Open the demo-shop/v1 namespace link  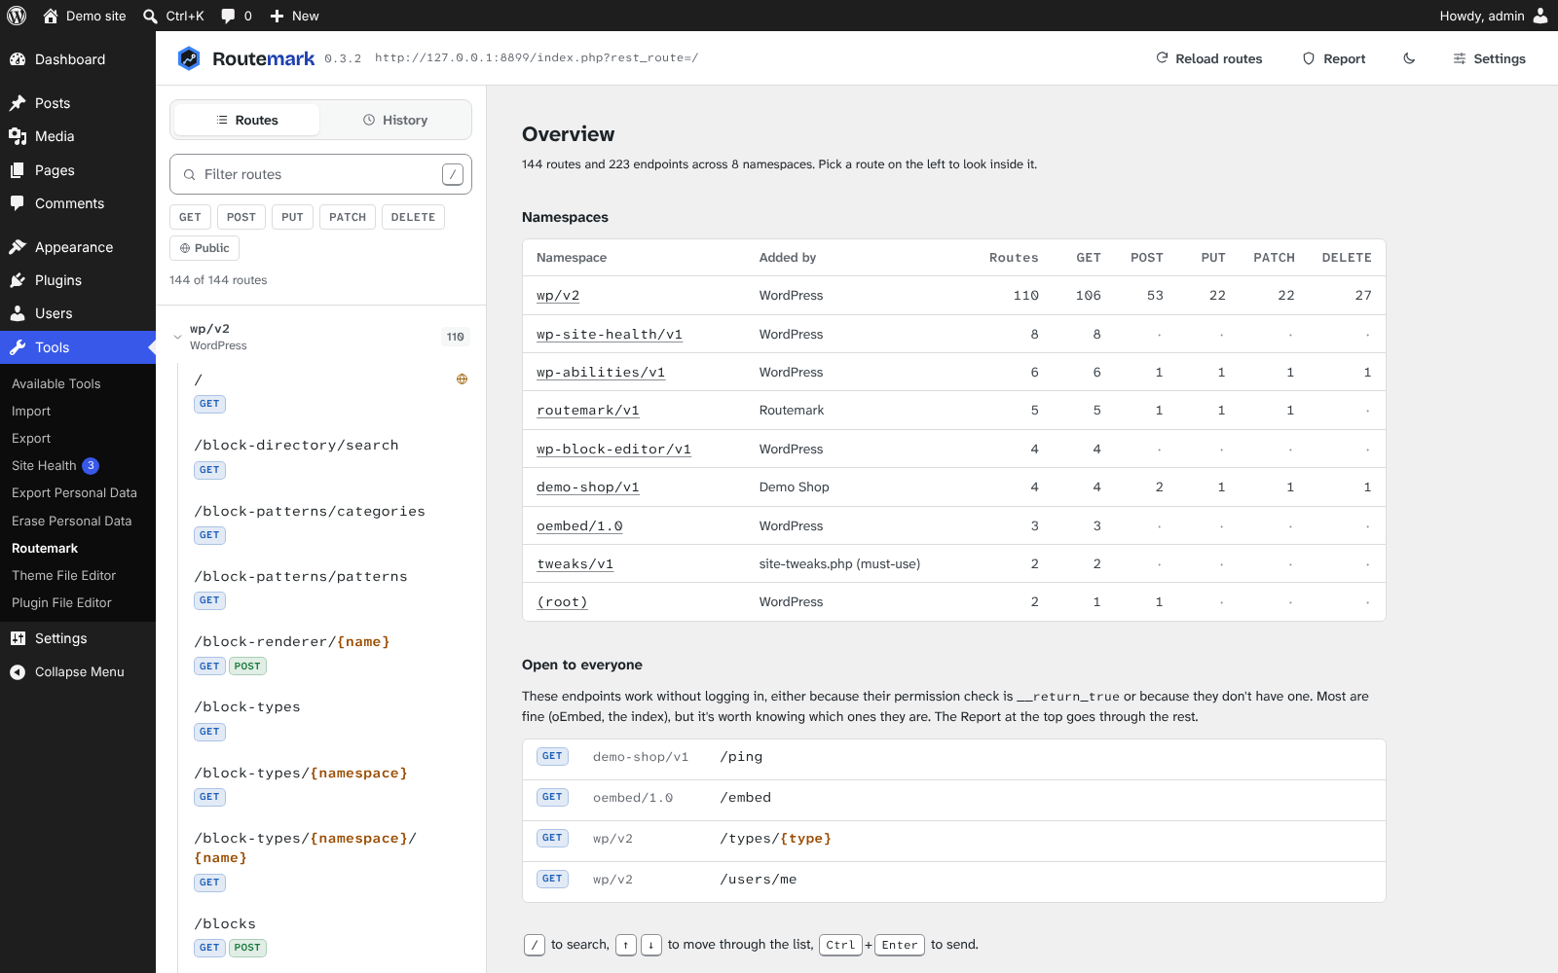pos(588,486)
